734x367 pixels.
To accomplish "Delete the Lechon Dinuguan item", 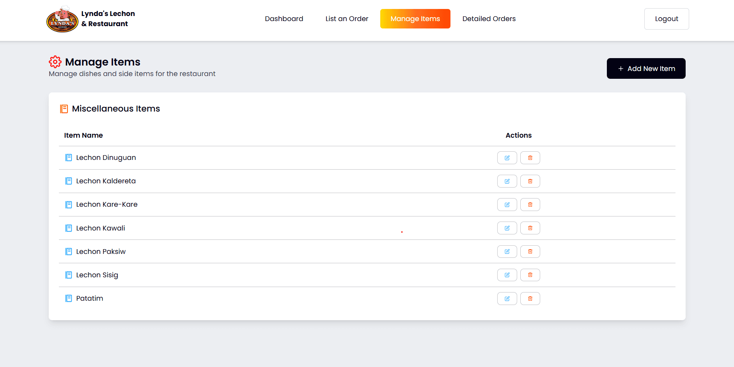I will click(530, 158).
